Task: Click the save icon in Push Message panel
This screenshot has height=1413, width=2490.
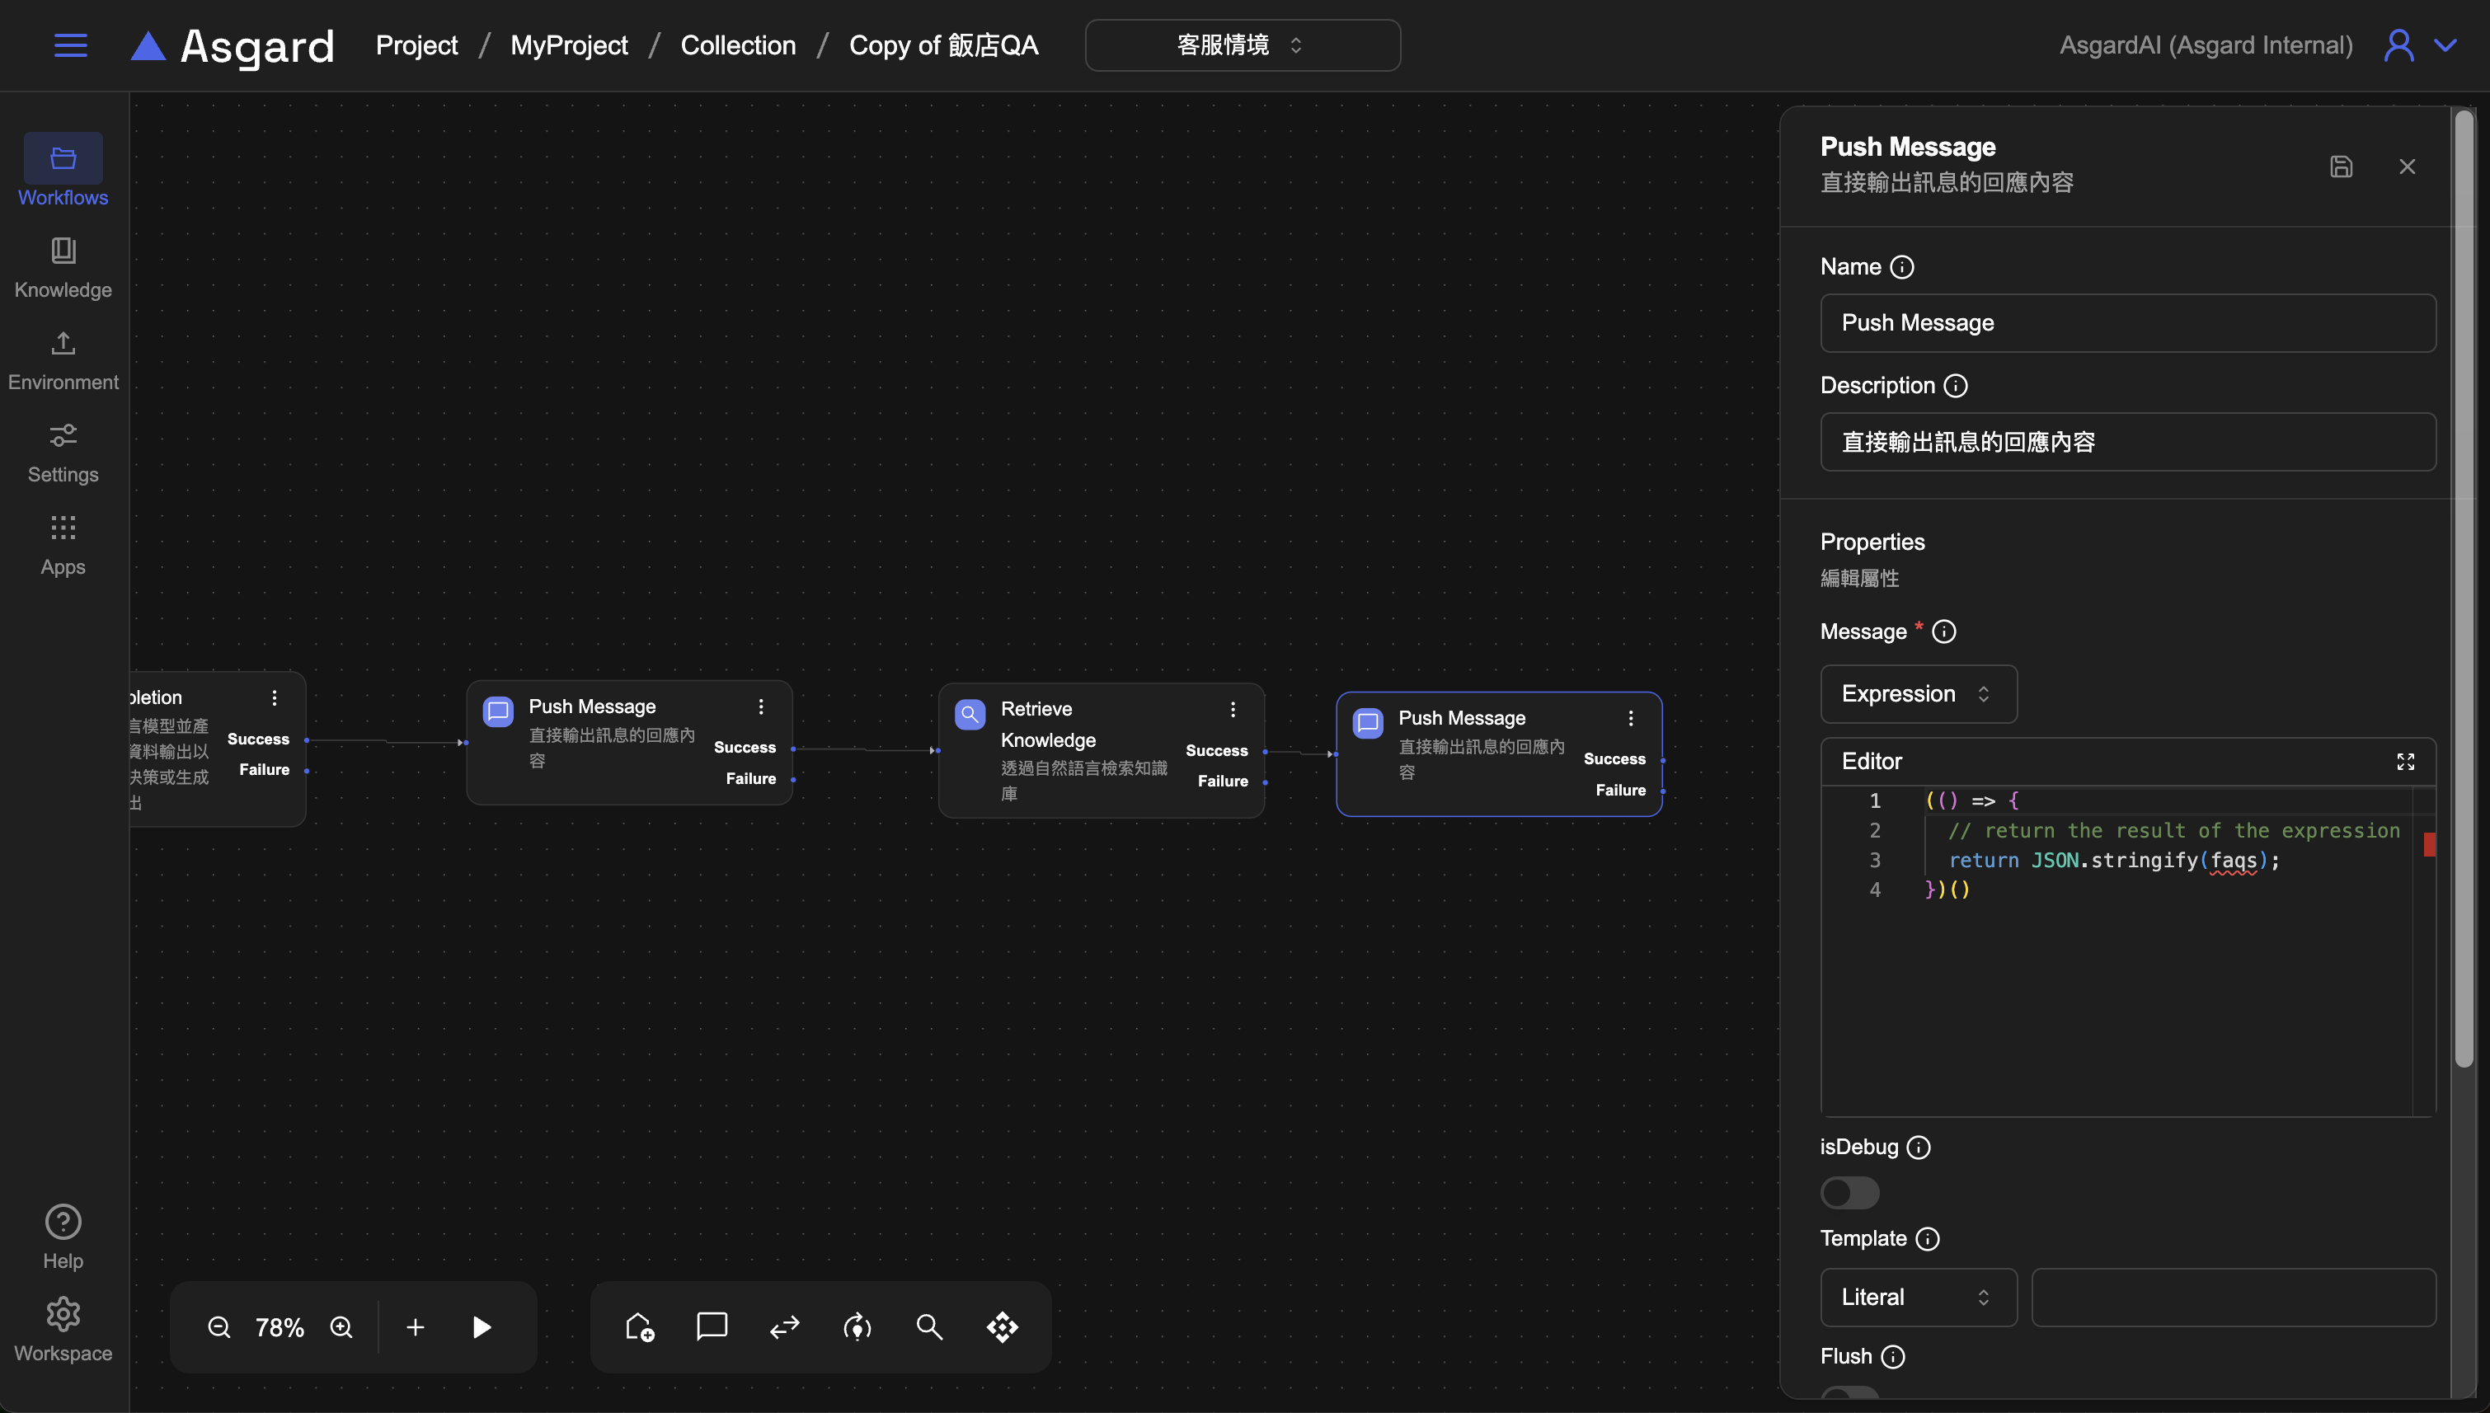Action: [x=2341, y=167]
